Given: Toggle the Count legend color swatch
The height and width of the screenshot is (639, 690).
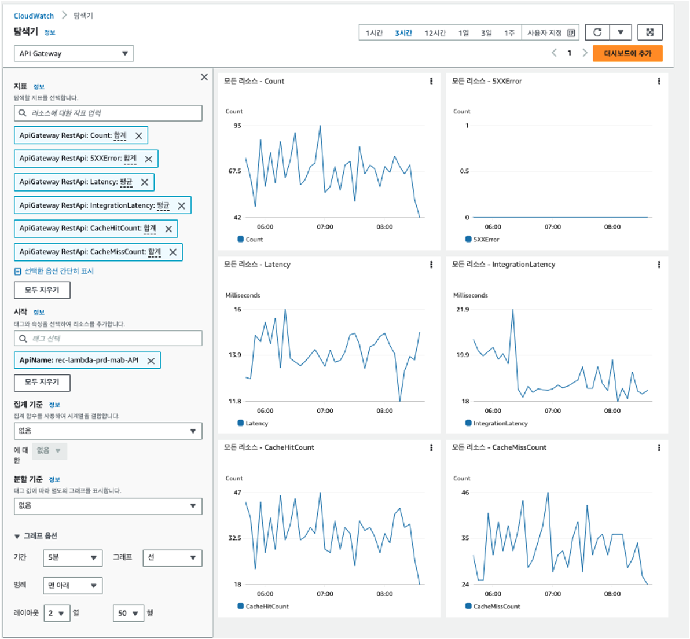Looking at the screenshot, I should point(240,239).
